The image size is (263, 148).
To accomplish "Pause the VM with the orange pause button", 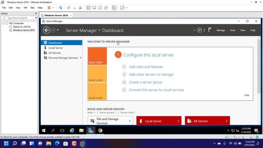I will 49,8.
